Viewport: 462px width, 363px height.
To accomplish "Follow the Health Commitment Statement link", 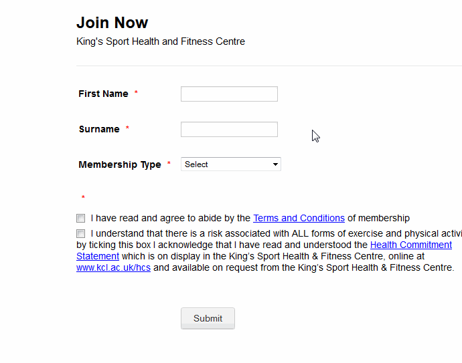I will (410, 245).
